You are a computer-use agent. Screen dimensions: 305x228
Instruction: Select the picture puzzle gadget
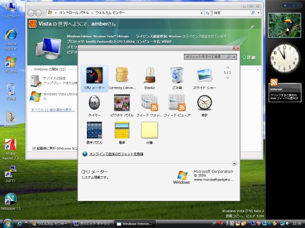(x=122, y=106)
